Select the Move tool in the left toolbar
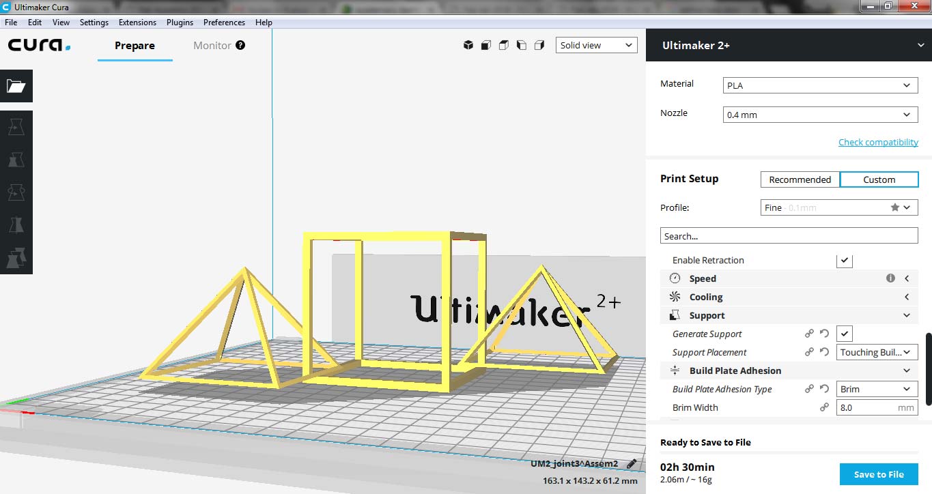The width and height of the screenshot is (932, 494). click(16, 127)
